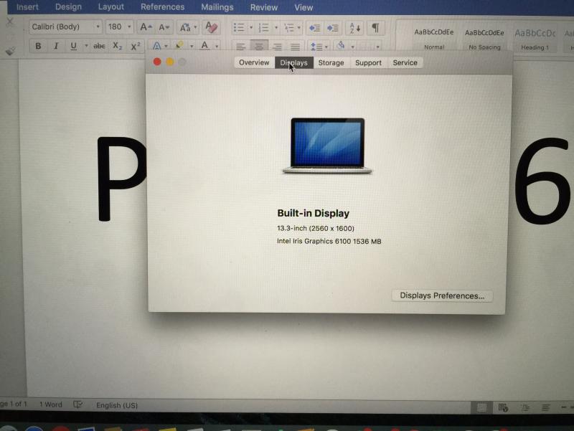Open the View ribbon tab
This screenshot has width=574, height=431.
tap(304, 7)
